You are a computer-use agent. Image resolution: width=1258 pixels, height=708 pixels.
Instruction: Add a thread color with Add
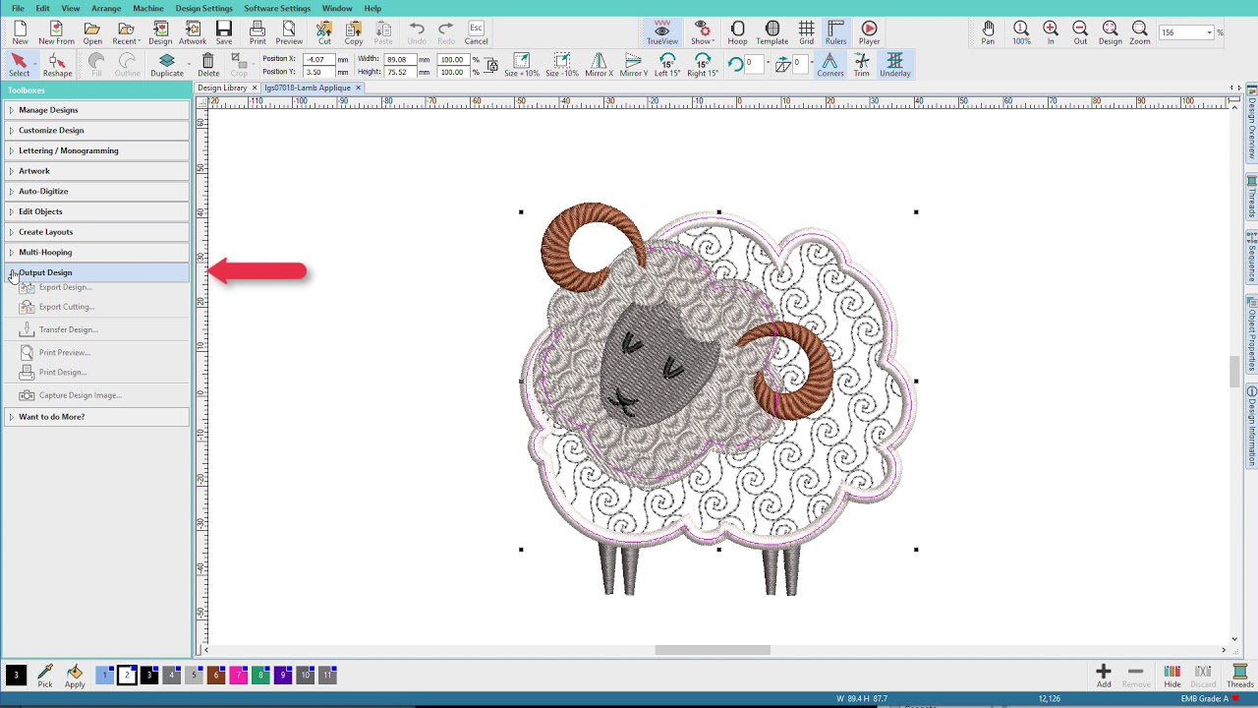click(1104, 676)
